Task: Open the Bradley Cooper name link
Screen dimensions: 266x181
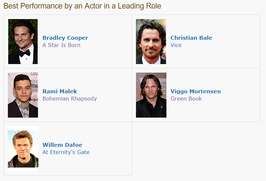Action: (65, 38)
